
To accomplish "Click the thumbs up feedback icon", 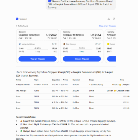I will click(108, 19).
